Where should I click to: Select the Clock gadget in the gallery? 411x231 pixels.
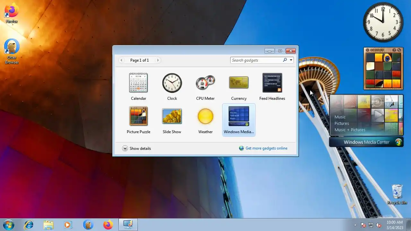(x=172, y=83)
